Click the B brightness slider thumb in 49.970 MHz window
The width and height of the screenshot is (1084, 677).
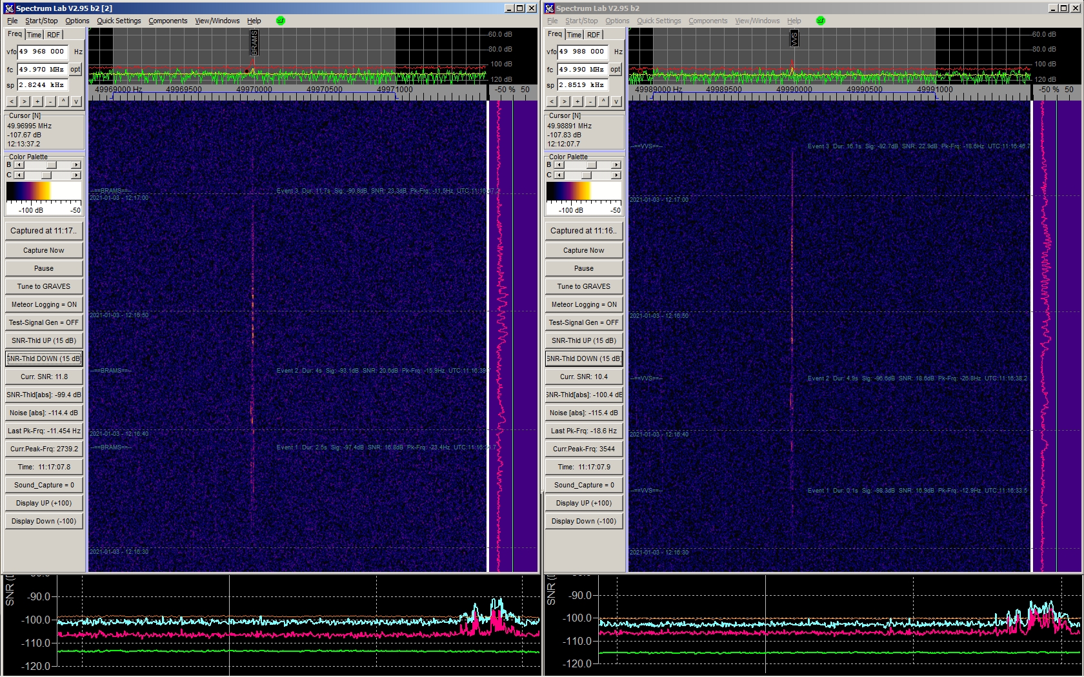(x=52, y=165)
